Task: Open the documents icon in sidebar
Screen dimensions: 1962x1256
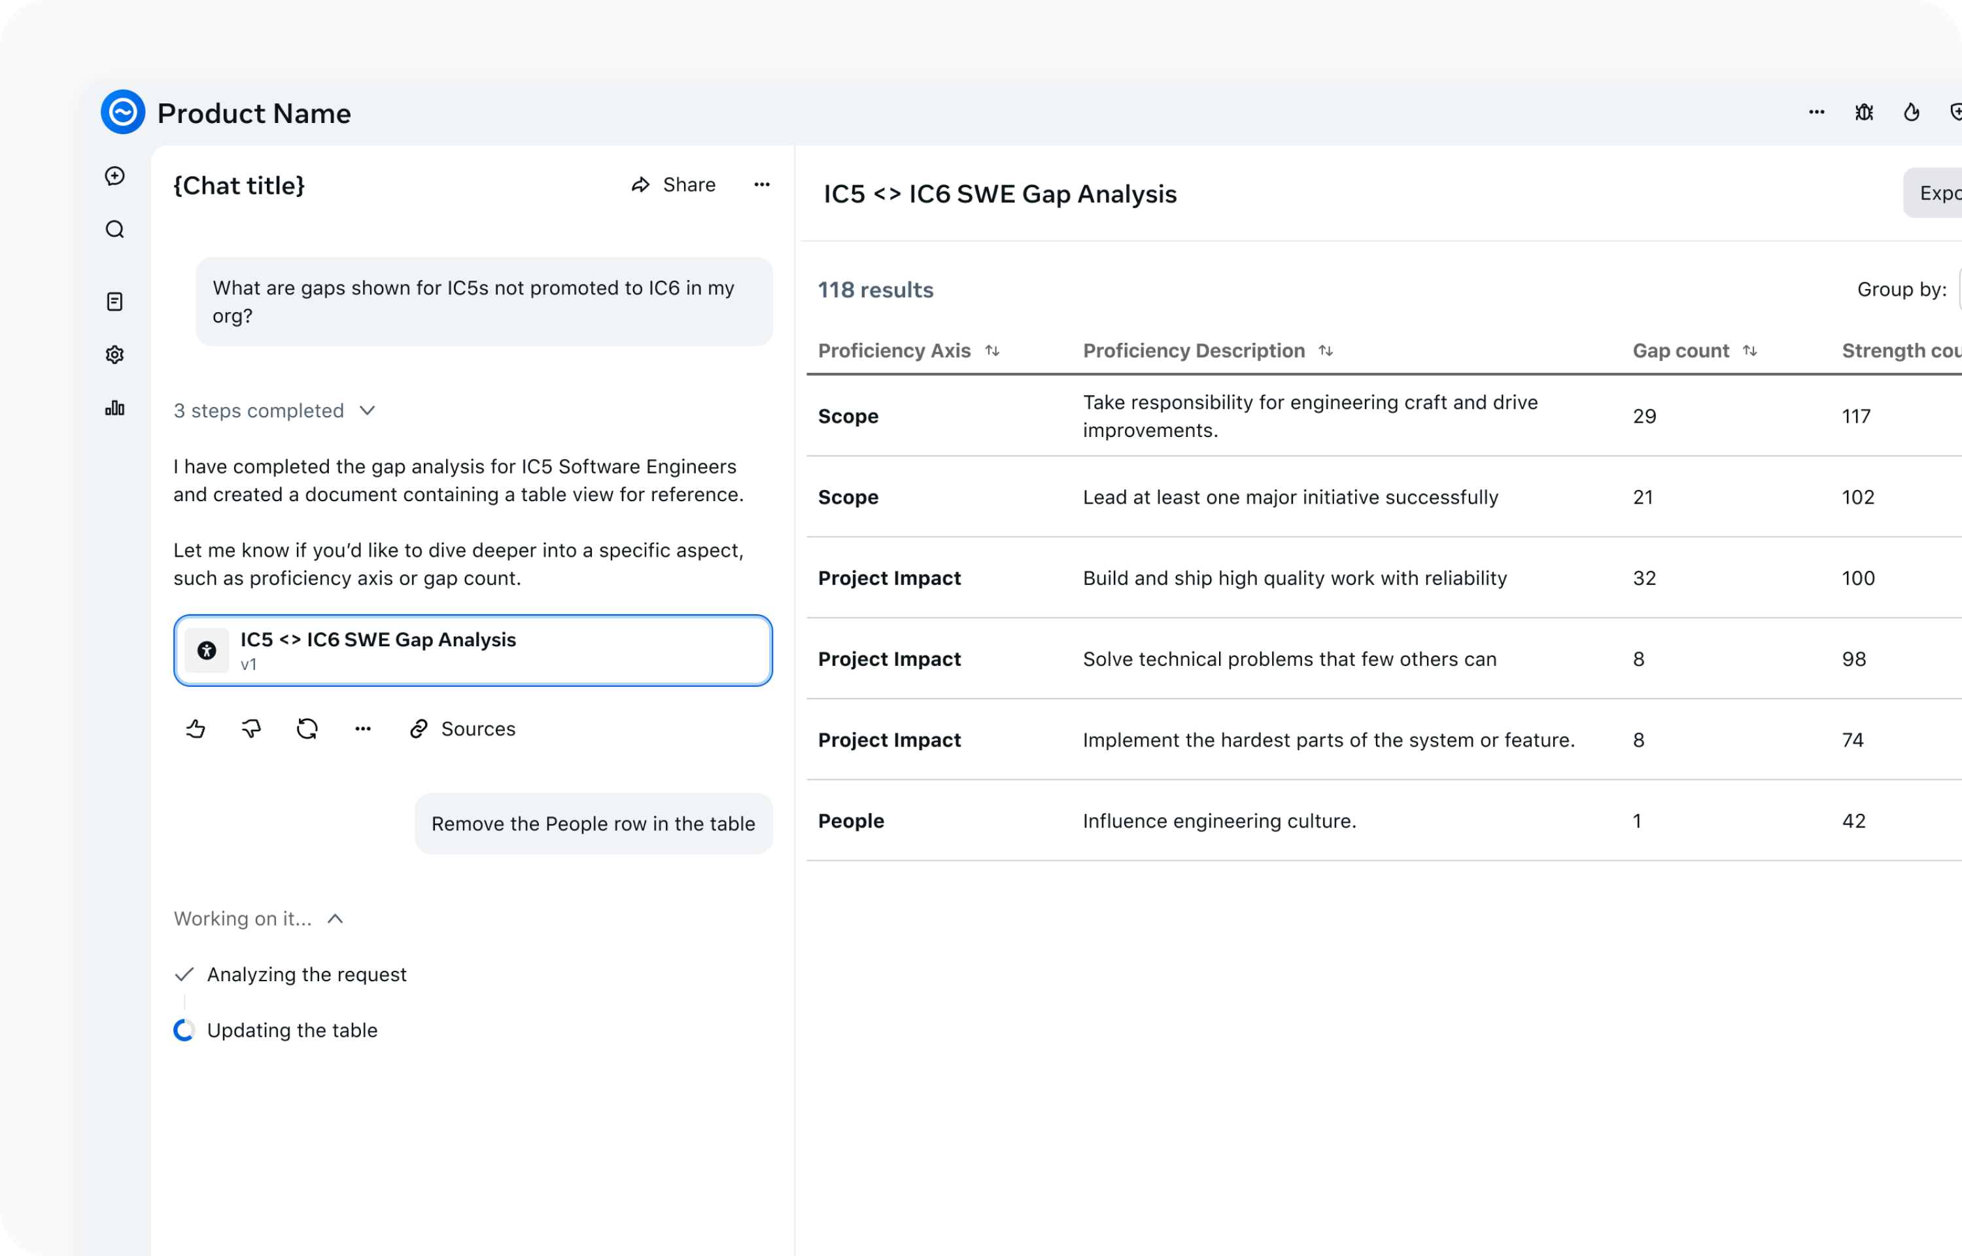Action: [115, 302]
